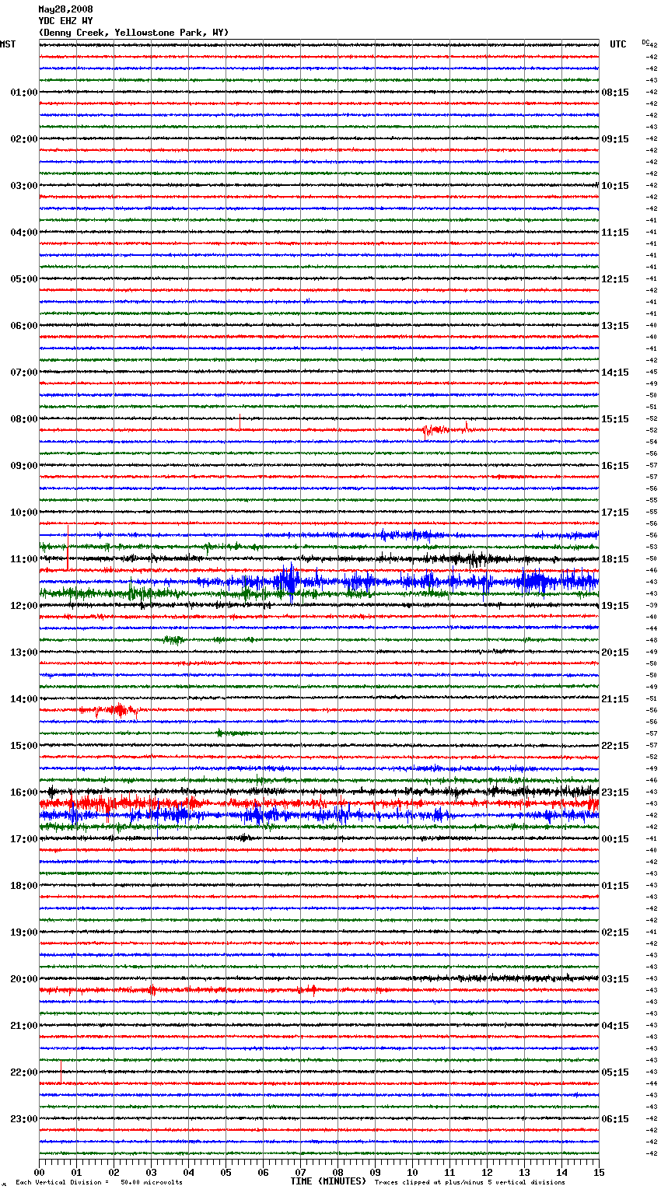Select the 21:00 MST row label
This screenshot has height=1193, width=661.
pyautogui.click(x=24, y=1026)
